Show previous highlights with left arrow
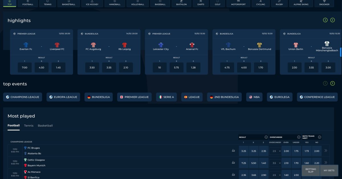This screenshot has width=342, height=179. tap(325, 20)
